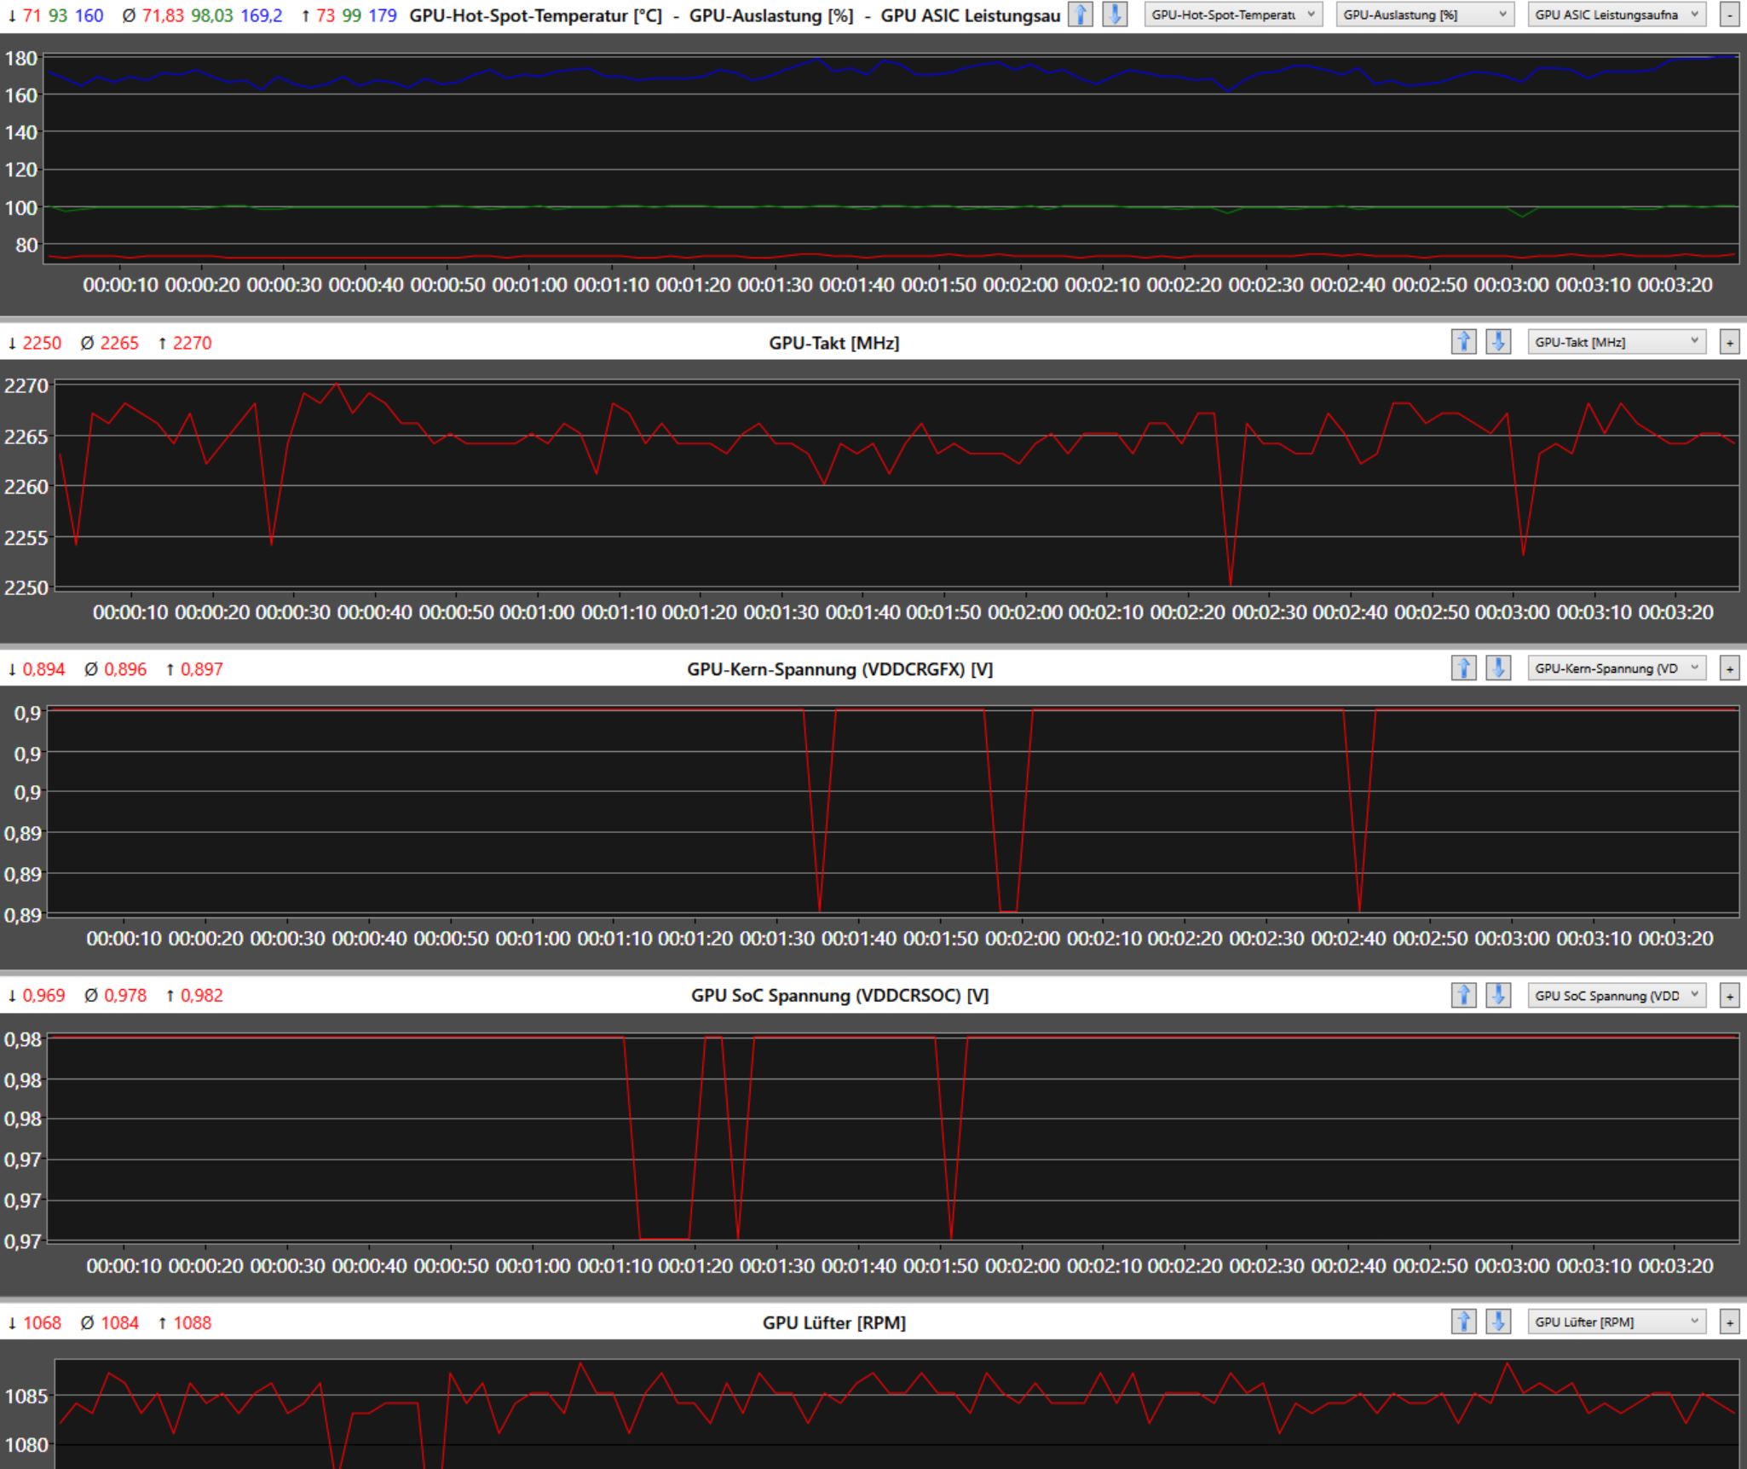Click the plus button in the GPU SoC Spannung panel

coord(1729,996)
